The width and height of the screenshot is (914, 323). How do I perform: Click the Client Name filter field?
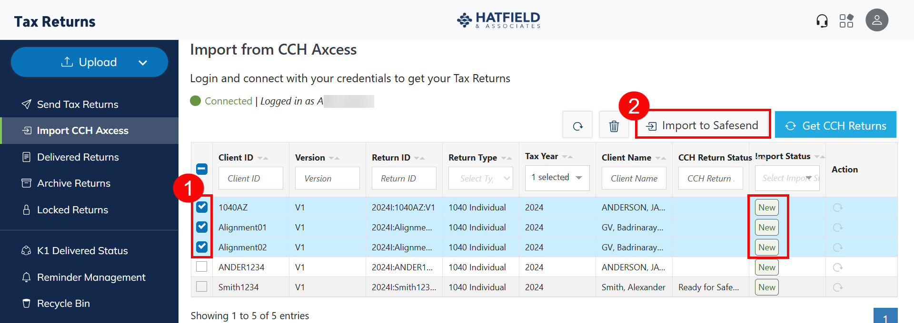(x=634, y=179)
